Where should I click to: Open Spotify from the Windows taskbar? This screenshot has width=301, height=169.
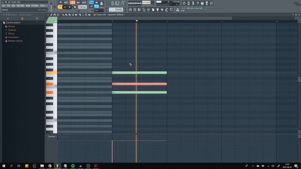click(x=73, y=166)
